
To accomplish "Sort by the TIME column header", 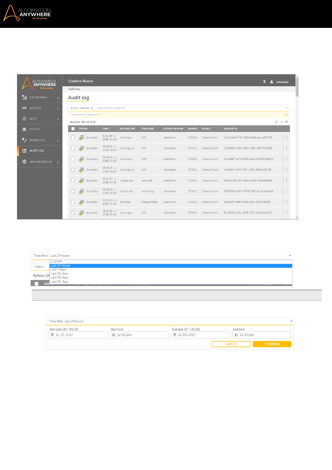I will tap(106, 129).
